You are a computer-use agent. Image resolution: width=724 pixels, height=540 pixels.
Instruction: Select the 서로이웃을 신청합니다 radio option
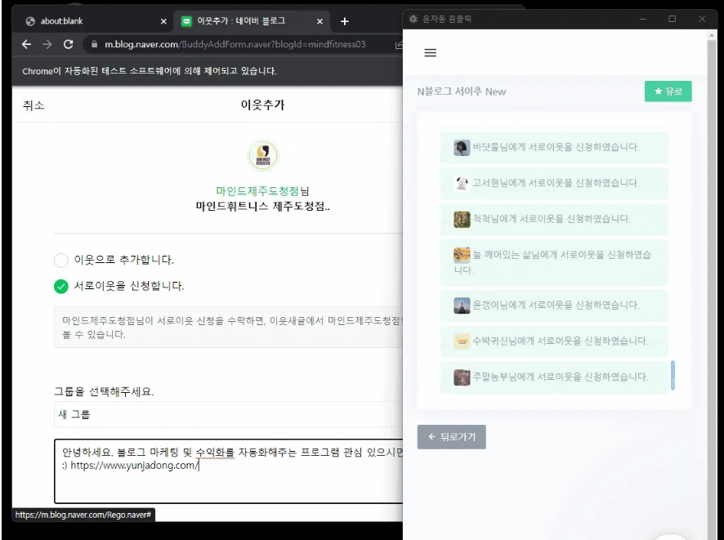point(61,286)
